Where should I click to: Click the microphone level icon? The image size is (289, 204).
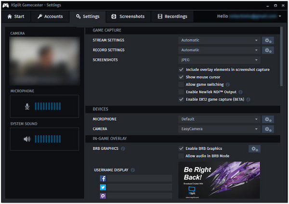pos(27,106)
